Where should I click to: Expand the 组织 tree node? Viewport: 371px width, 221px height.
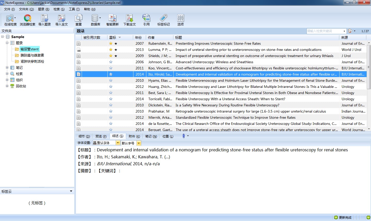tap(7, 80)
